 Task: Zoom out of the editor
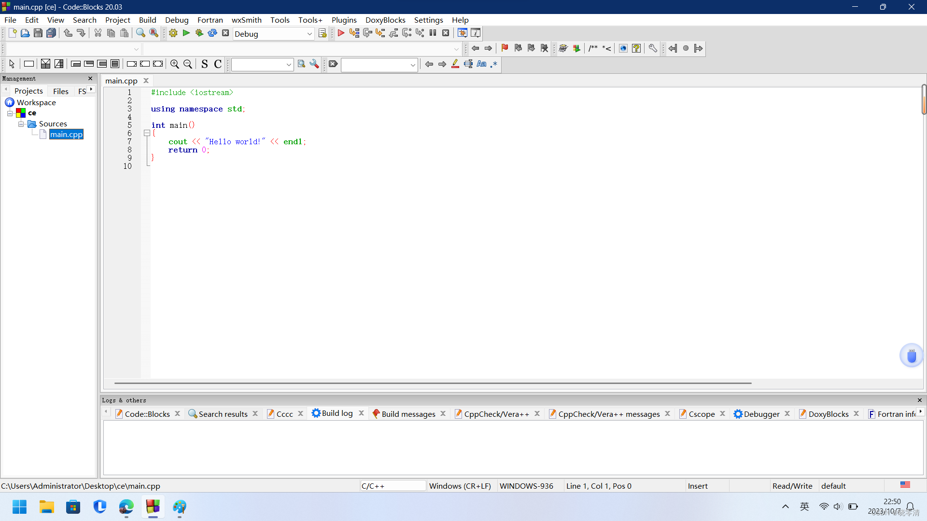(188, 64)
